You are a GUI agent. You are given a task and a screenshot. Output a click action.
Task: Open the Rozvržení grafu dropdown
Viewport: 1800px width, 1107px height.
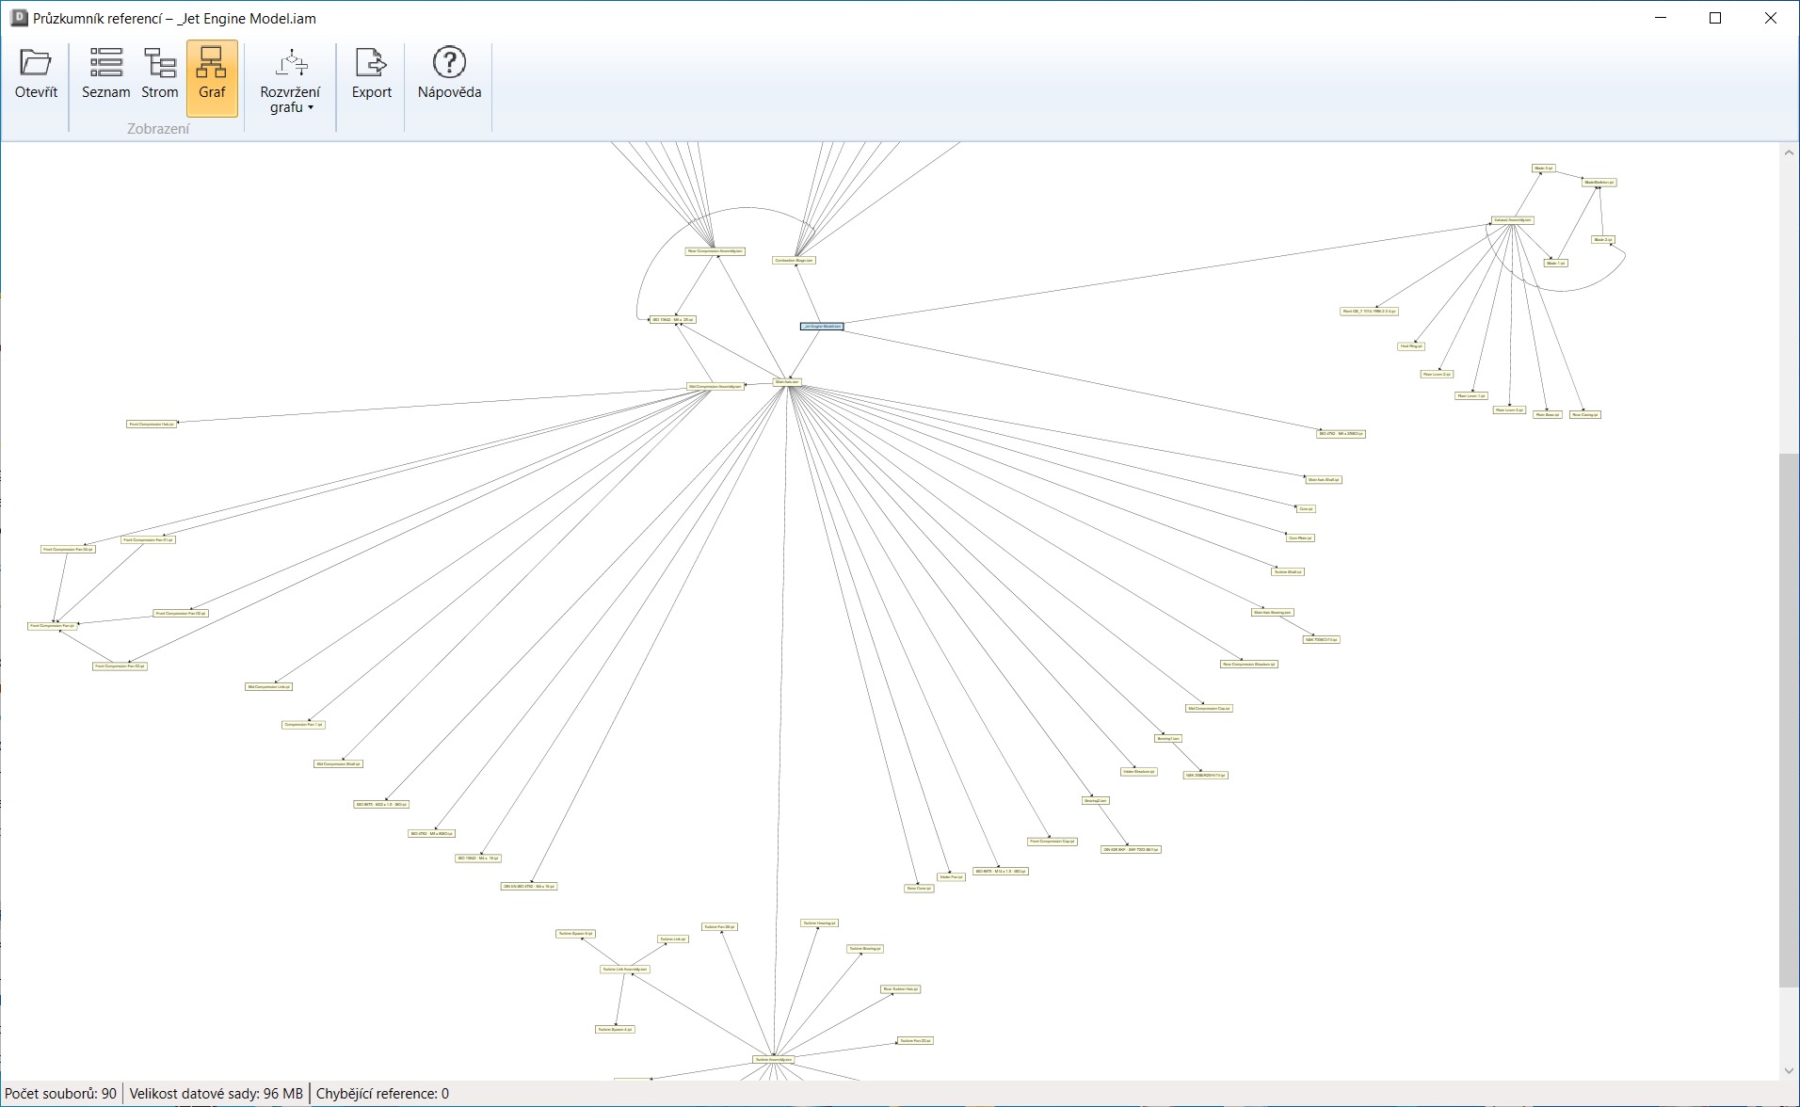click(x=290, y=82)
